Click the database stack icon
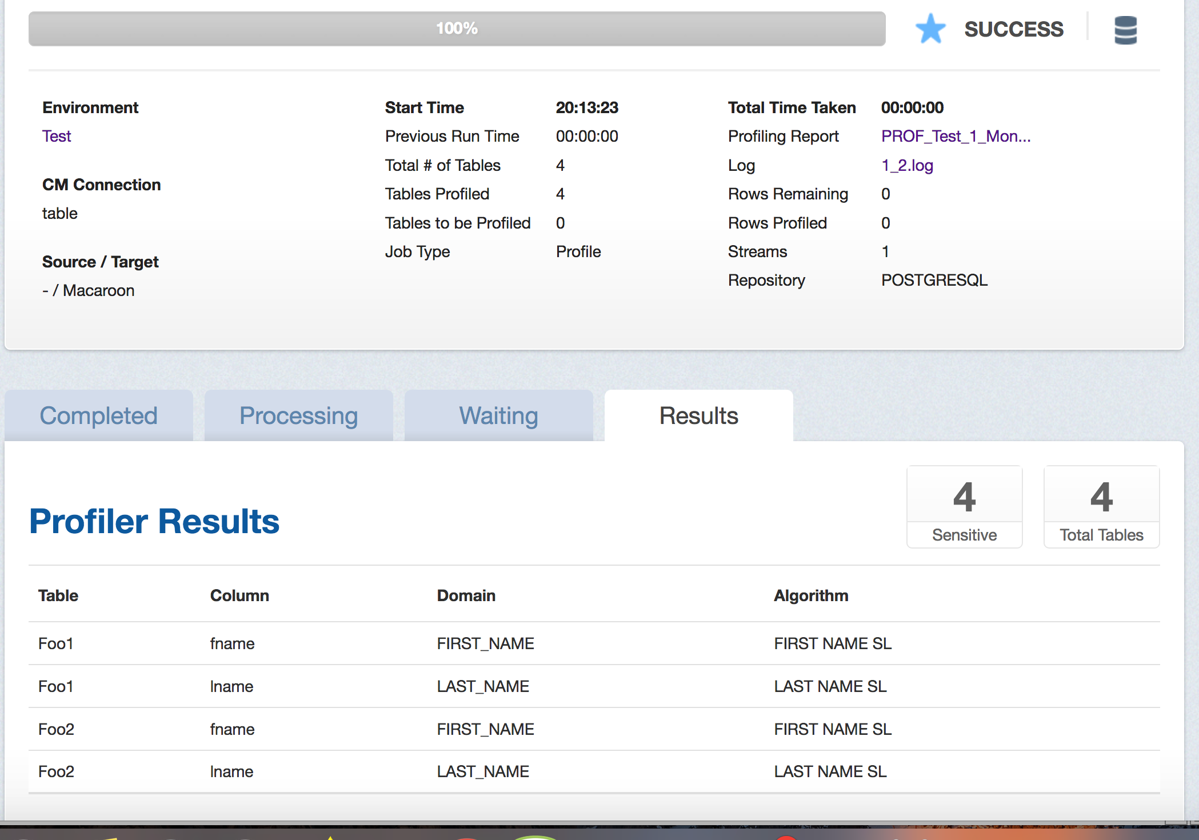 coord(1125,30)
